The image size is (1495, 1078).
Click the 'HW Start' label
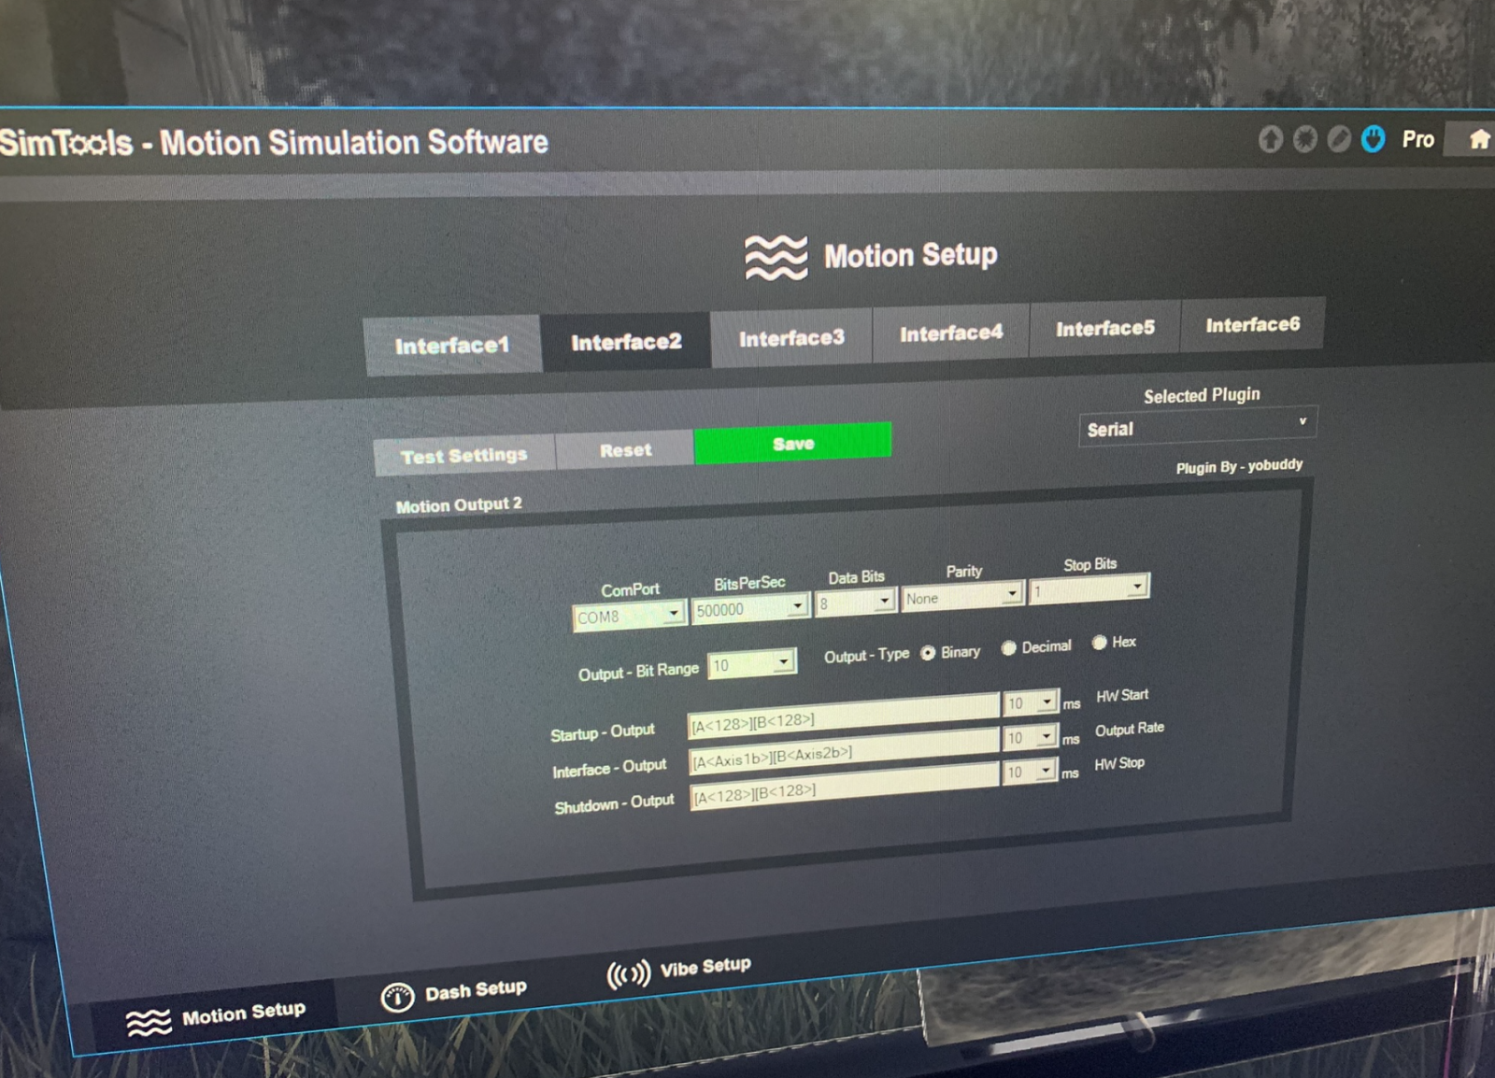click(x=1122, y=695)
